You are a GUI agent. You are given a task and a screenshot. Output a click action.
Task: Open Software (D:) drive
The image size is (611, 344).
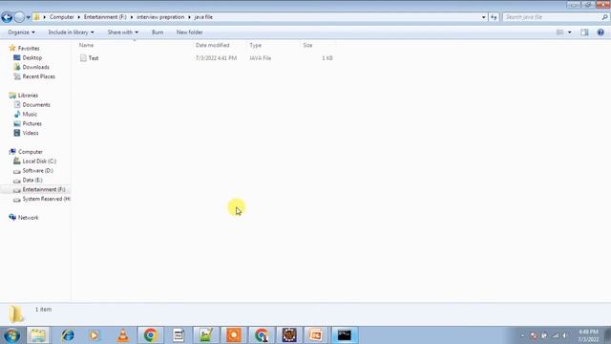37,170
